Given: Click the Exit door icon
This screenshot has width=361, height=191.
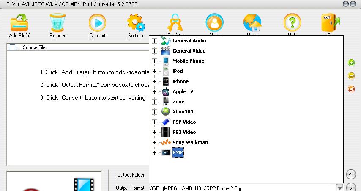Looking at the screenshot, I should pos(331,22).
